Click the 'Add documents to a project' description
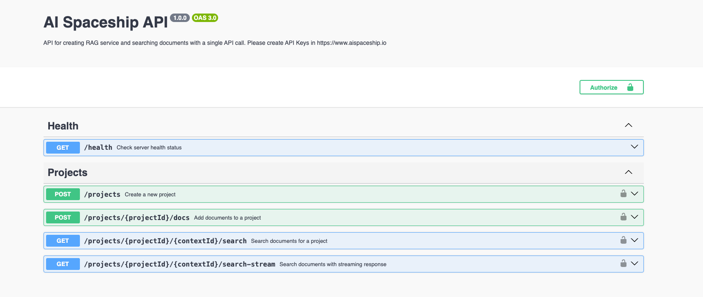The image size is (703, 297). [227, 218]
